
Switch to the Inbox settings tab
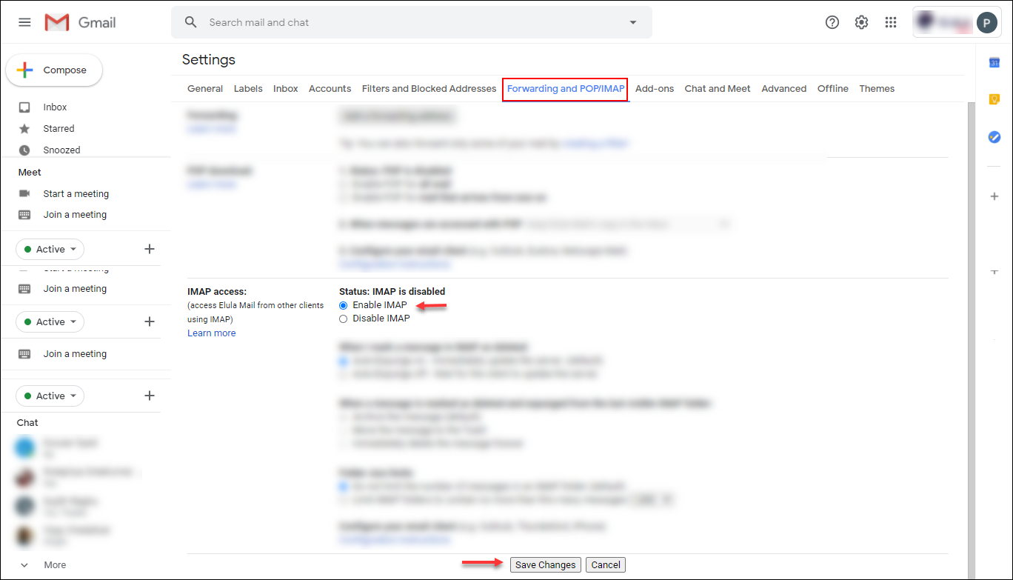point(286,89)
